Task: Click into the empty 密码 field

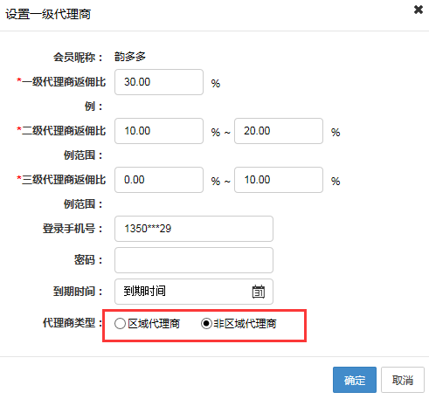Action: [x=194, y=260]
